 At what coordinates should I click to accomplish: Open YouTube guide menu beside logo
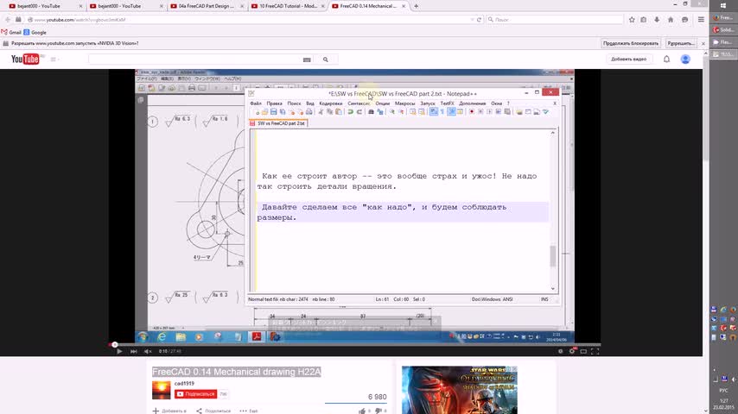coord(54,60)
